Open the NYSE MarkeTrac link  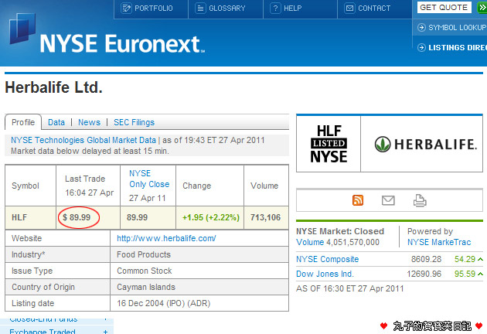(439, 242)
